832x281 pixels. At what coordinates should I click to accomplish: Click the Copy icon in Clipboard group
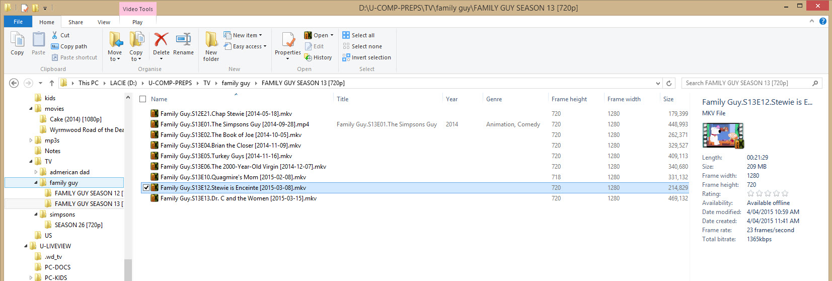coord(17,40)
